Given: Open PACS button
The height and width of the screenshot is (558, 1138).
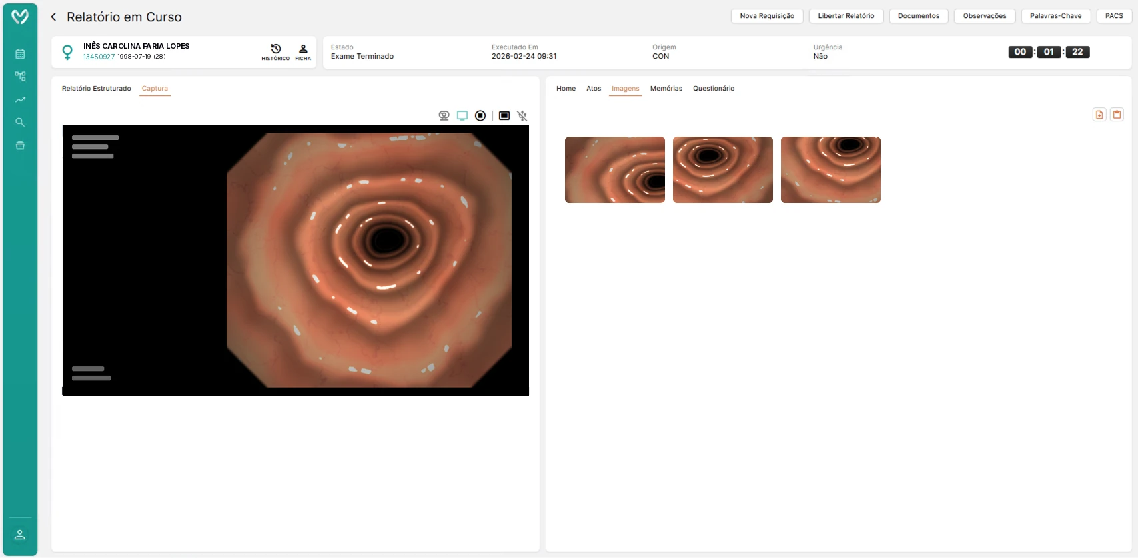Looking at the screenshot, I should pyautogui.click(x=1114, y=16).
